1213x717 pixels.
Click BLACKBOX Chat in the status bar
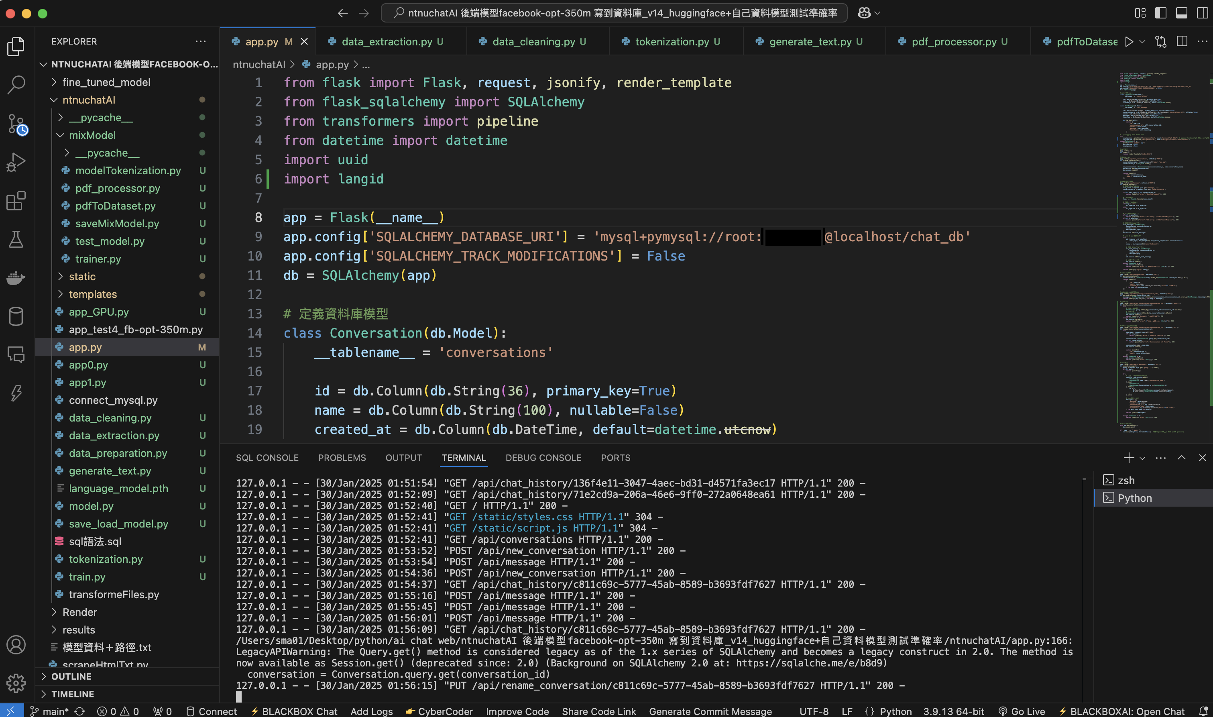point(294,711)
